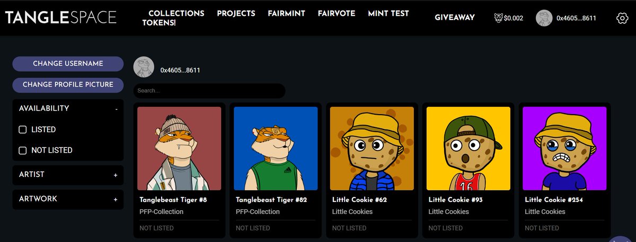Click the $0.002 token price
The width and height of the screenshot is (636, 242).
[514, 18]
